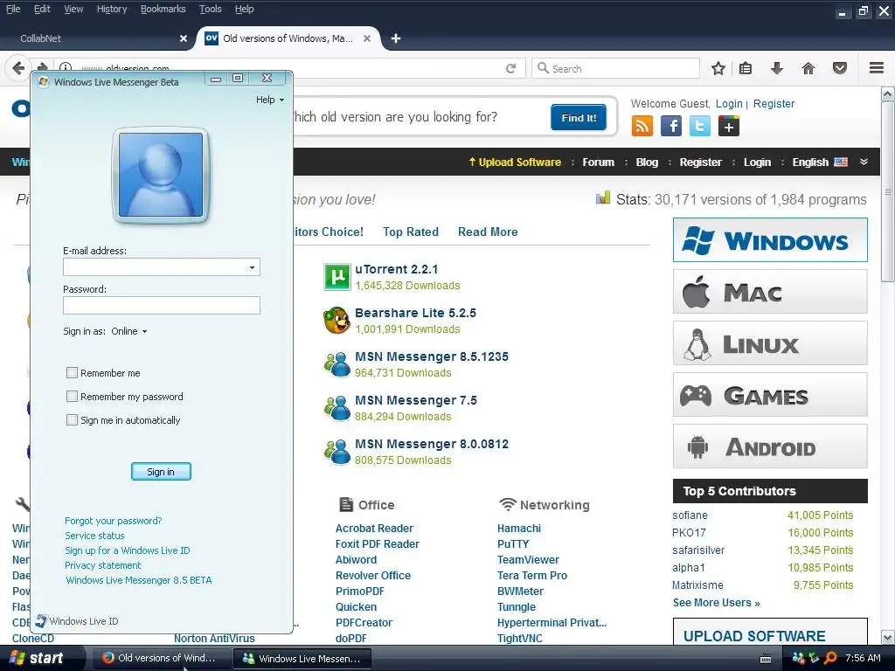895x671 pixels.
Task: Click the US flag language icon
Action: 841,162
